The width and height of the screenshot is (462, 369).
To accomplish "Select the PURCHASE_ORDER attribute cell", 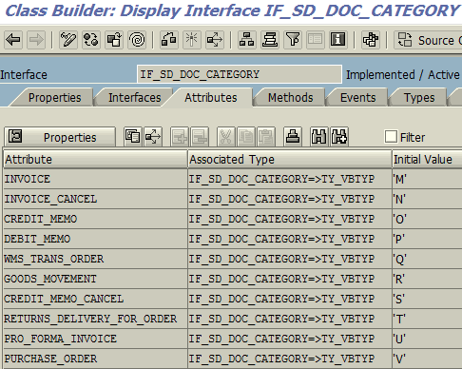I will coord(95,359).
